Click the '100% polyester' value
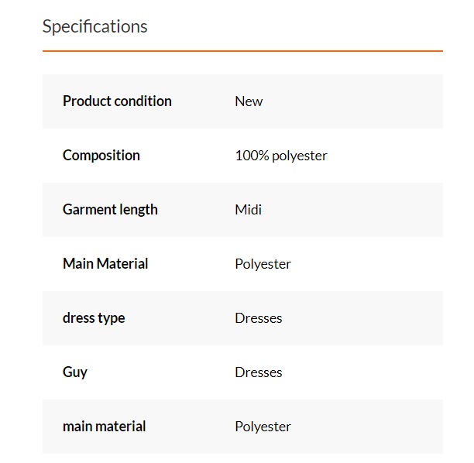Screen dimensions: 474x463 (280, 156)
